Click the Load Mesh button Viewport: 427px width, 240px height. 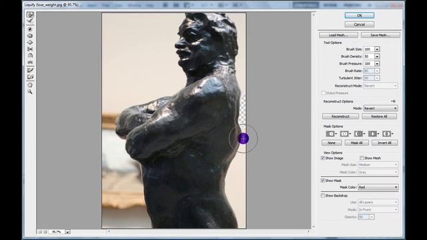(x=338, y=35)
